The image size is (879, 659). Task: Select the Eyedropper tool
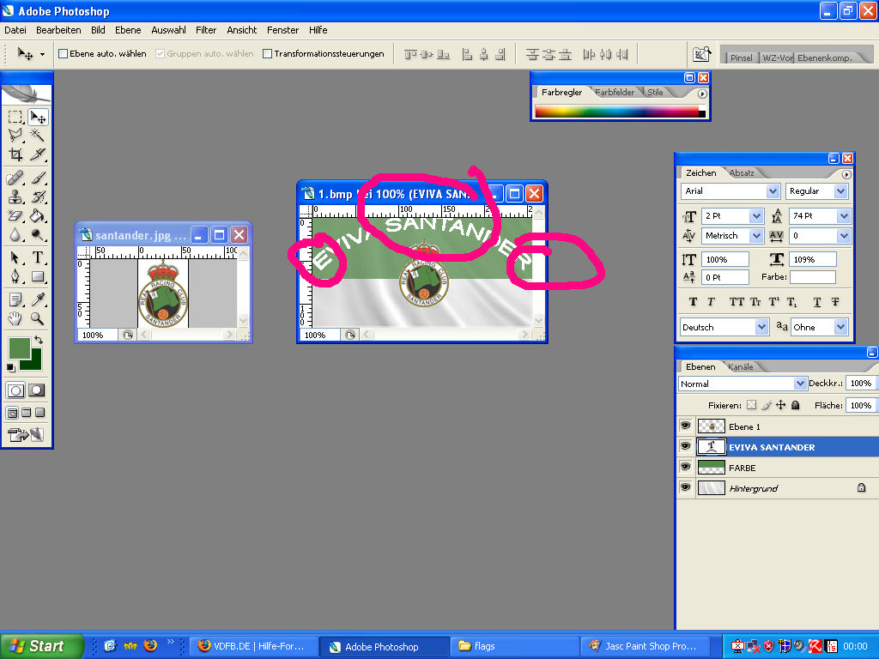pyautogui.click(x=38, y=299)
